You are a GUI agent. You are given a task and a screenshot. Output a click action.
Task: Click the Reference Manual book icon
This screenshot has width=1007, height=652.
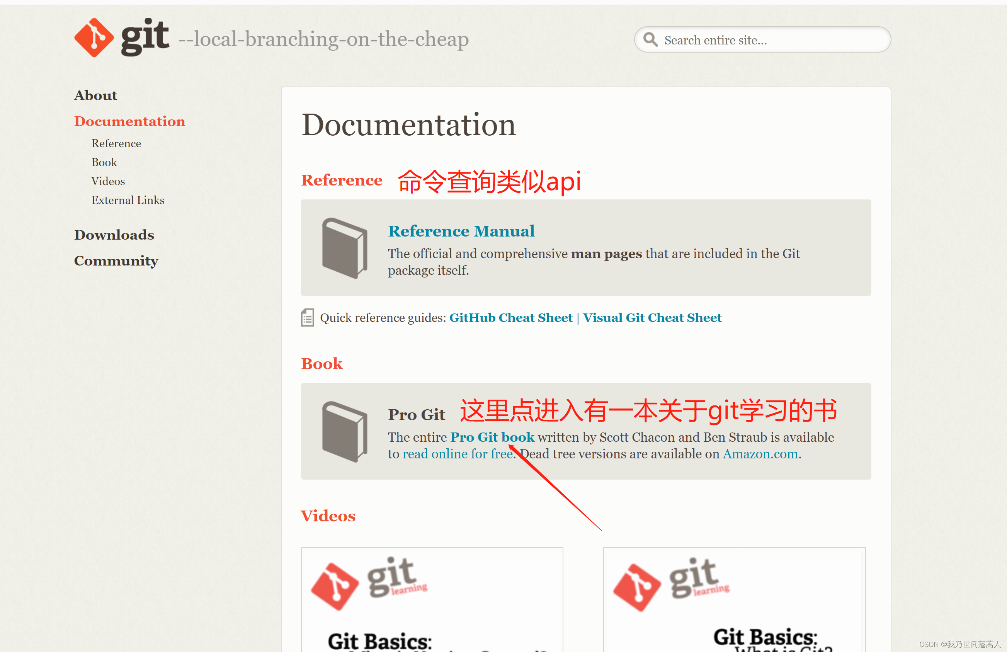click(344, 248)
